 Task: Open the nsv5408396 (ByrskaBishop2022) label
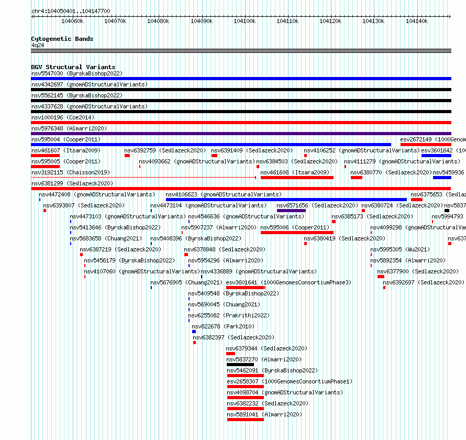pos(196,238)
